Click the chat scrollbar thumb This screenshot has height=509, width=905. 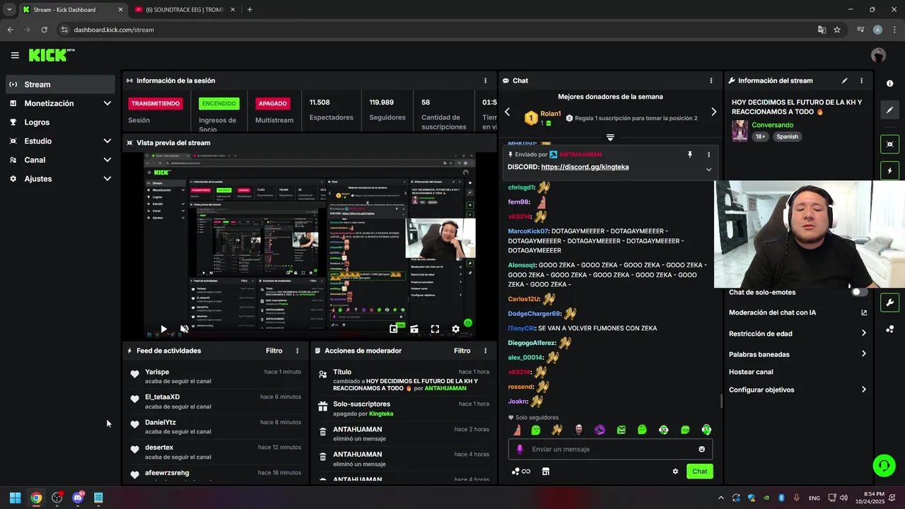pos(721,401)
